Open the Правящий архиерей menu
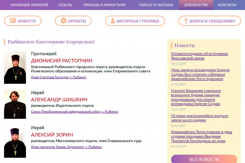245x163 pixels. pos(29,5)
